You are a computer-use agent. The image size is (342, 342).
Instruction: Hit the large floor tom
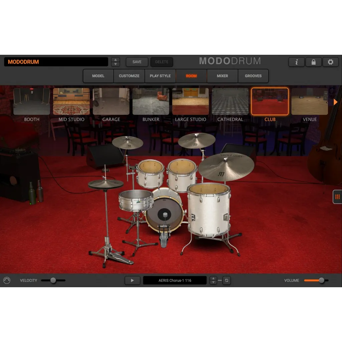[209, 209]
